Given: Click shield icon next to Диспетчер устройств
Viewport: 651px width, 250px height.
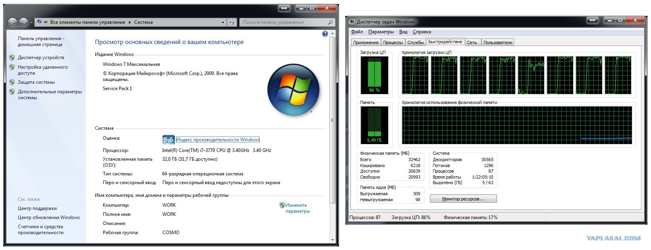Looking at the screenshot, I should click(12, 58).
